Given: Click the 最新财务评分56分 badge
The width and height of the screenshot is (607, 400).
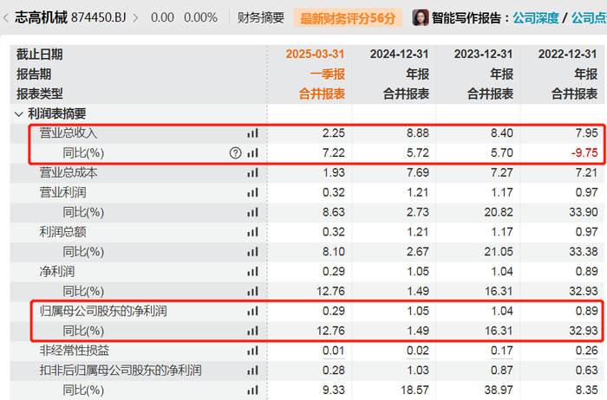Looking at the screenshot, I should 348,18.
